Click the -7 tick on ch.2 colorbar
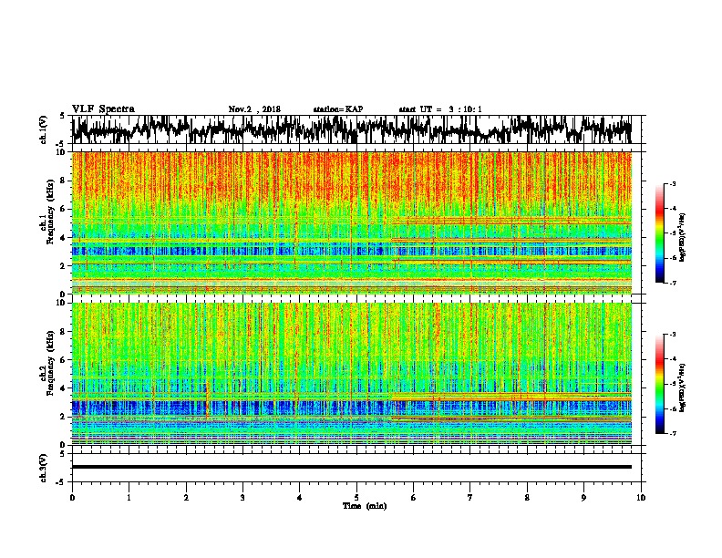The image size is (722, 558). tap(673, 433)
